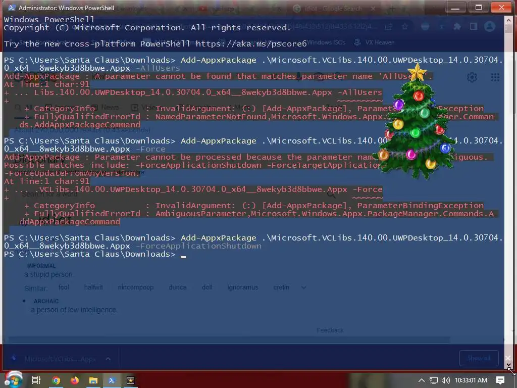The height and width of the screenshot is (388, 517).
Task: Open 'VX Heaven' bookmark in Chrome behind
Action: pyautogui.click(x=374, y=42)
